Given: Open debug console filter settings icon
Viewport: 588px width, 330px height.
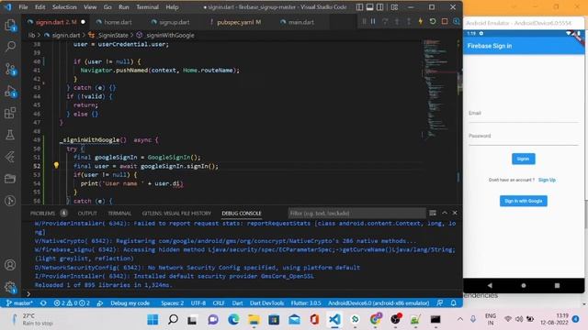Looking at the screenshot, I should pyautogui.click(x=433, y=213).
